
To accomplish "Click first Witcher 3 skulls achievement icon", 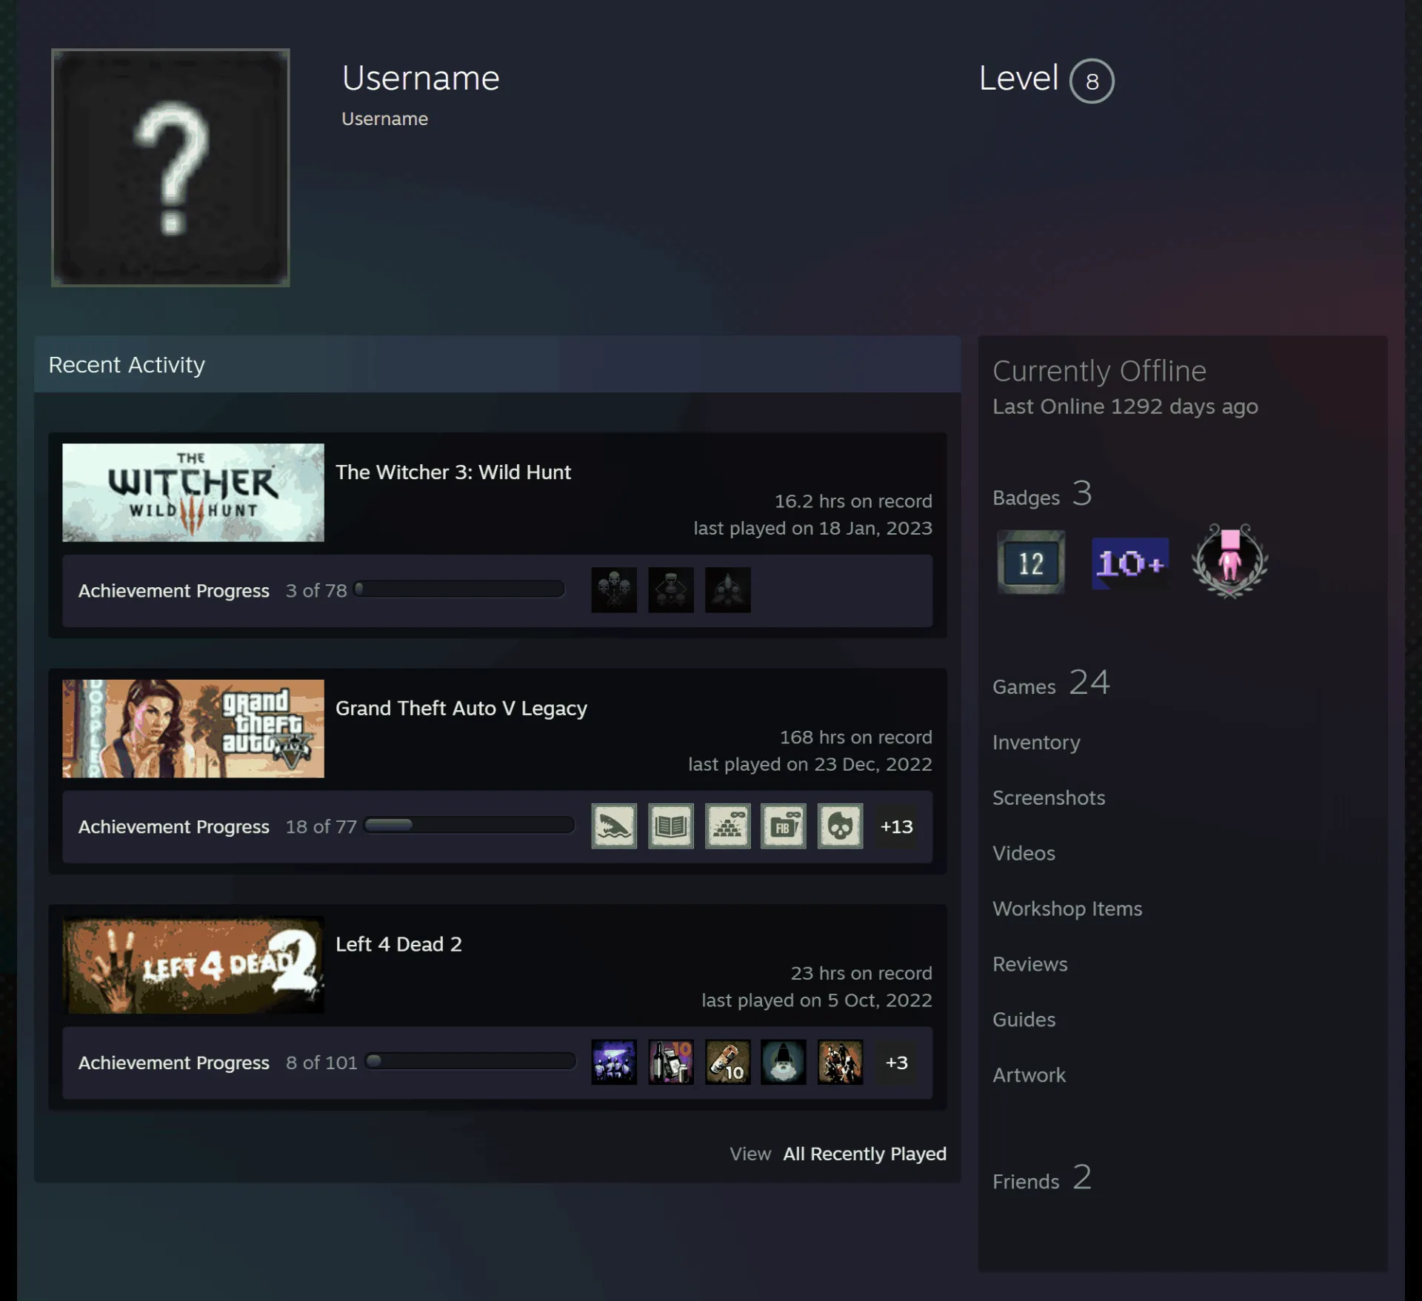I will coord(614,590).
